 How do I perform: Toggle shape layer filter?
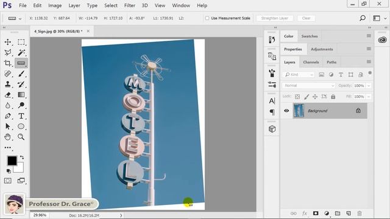(351, 74)
